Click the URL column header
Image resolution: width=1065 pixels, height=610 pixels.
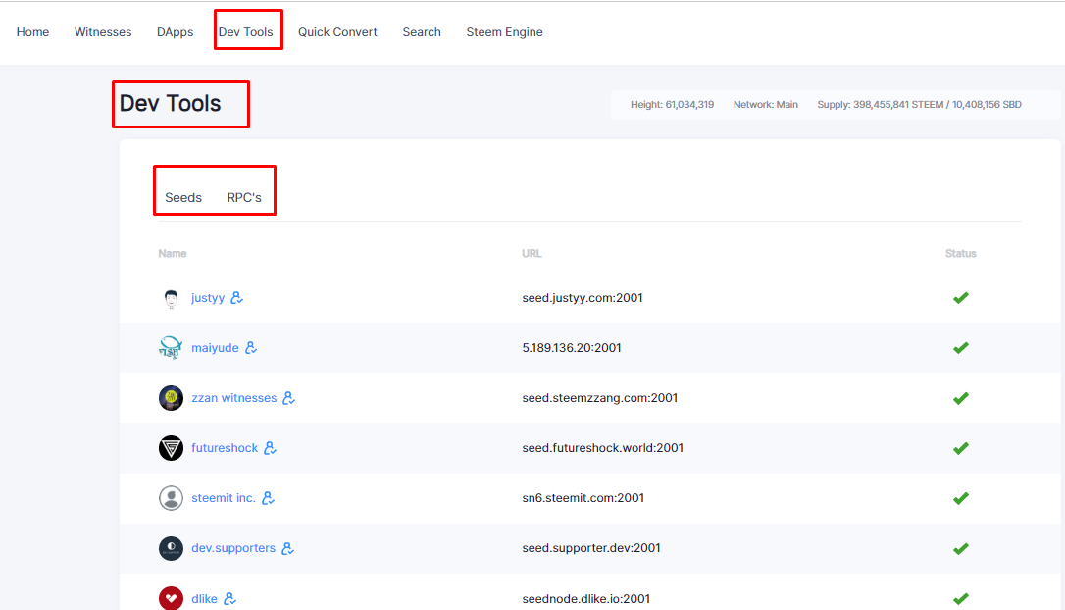[532, 253]
